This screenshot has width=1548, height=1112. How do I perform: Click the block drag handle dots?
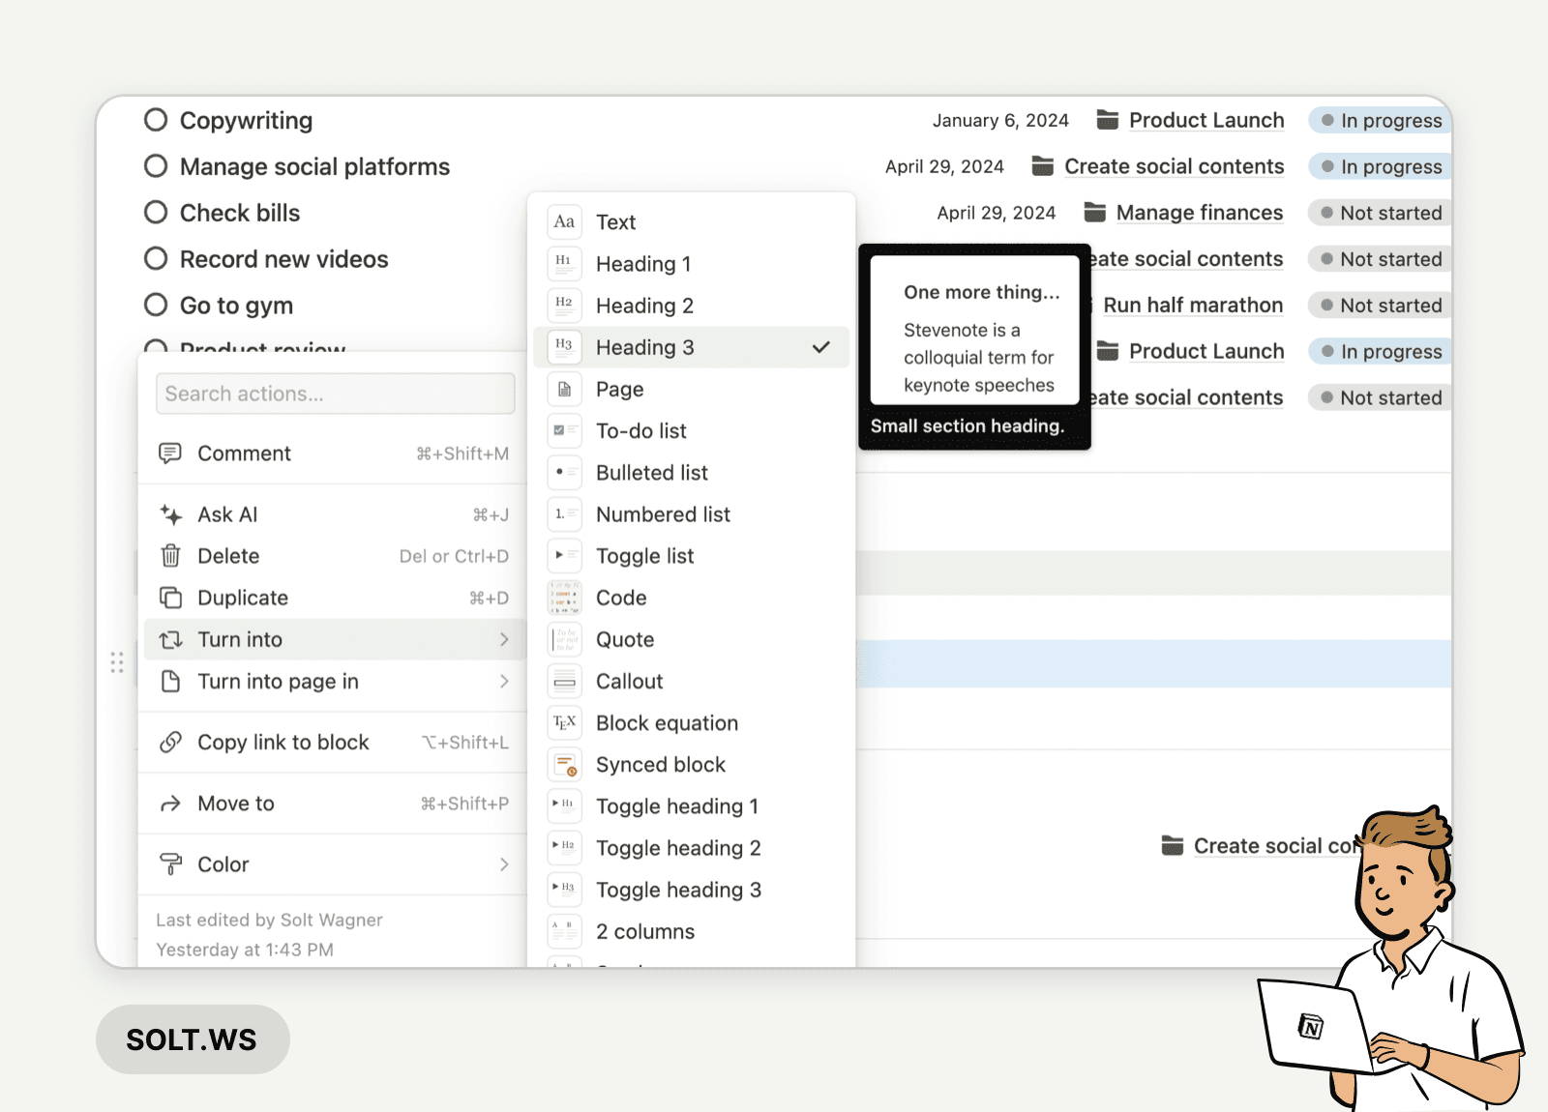click(117, 662)
